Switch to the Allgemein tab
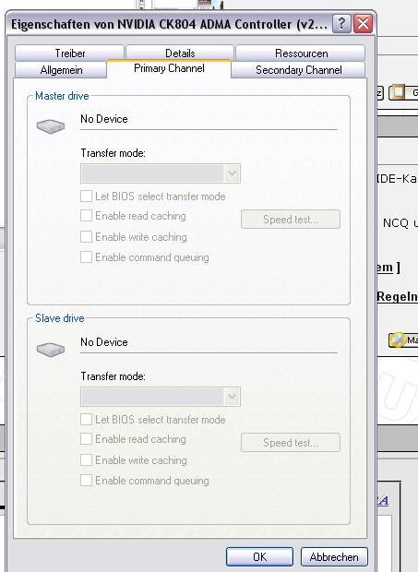 (61, 70)
